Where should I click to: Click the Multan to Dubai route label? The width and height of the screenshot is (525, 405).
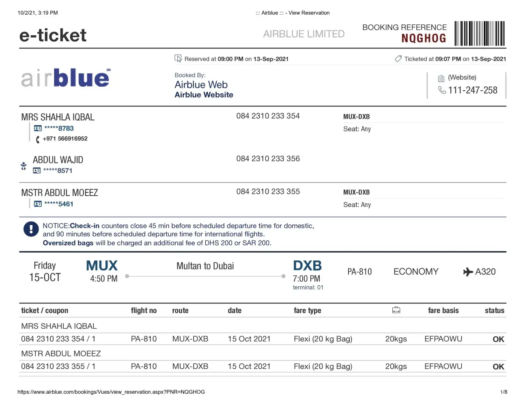(x=205, y=266)
